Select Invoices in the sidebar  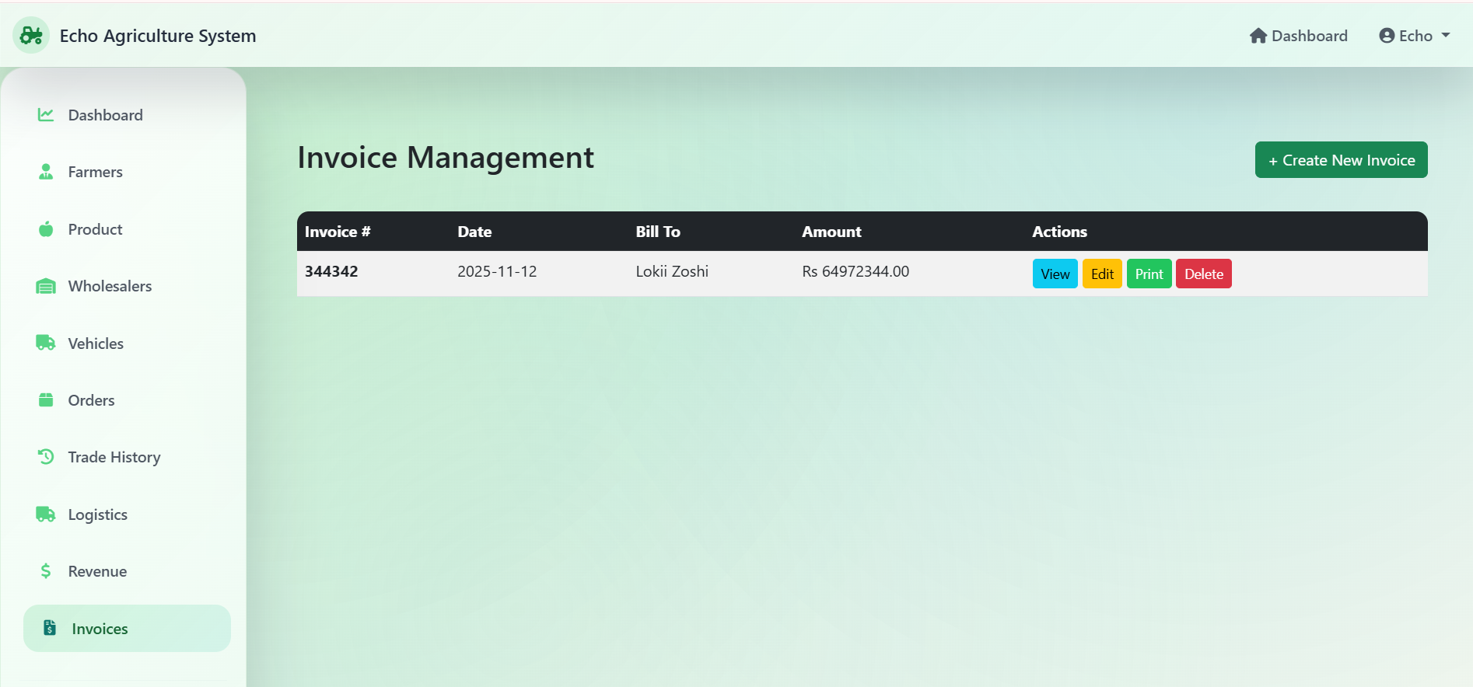[100, 629]
